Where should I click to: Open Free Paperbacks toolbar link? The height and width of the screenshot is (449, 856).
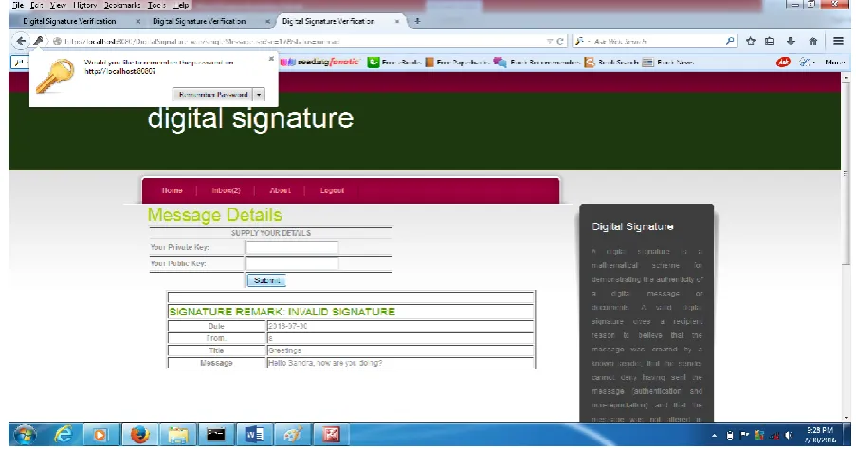point(457,63)
